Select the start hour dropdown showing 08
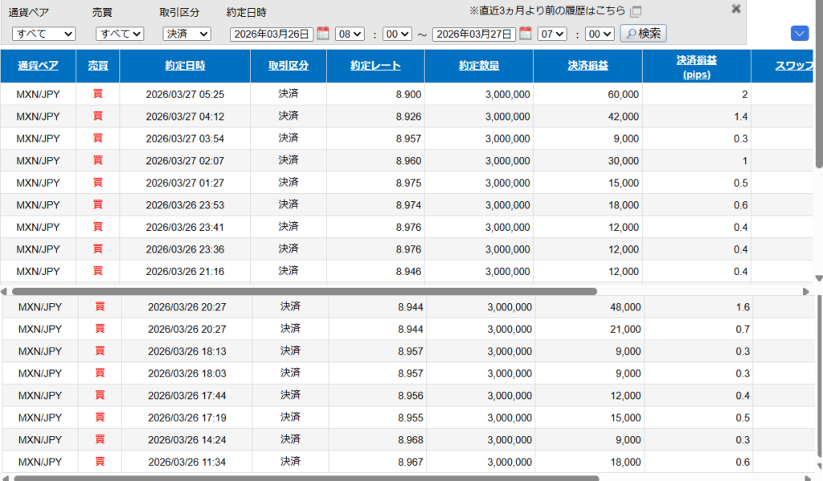 coord(350,34)
